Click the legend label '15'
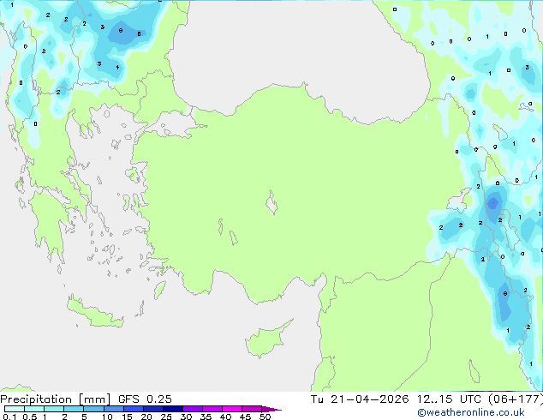Image resolution: width=543 pixels, height=420 pixels. pos(127,417)
